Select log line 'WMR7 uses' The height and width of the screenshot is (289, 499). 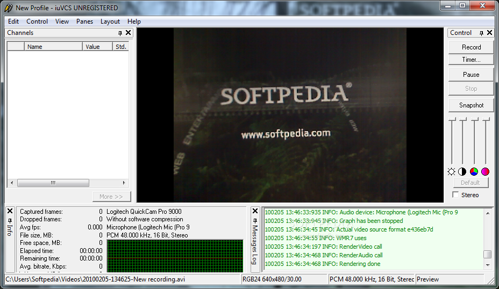point(316,238)
